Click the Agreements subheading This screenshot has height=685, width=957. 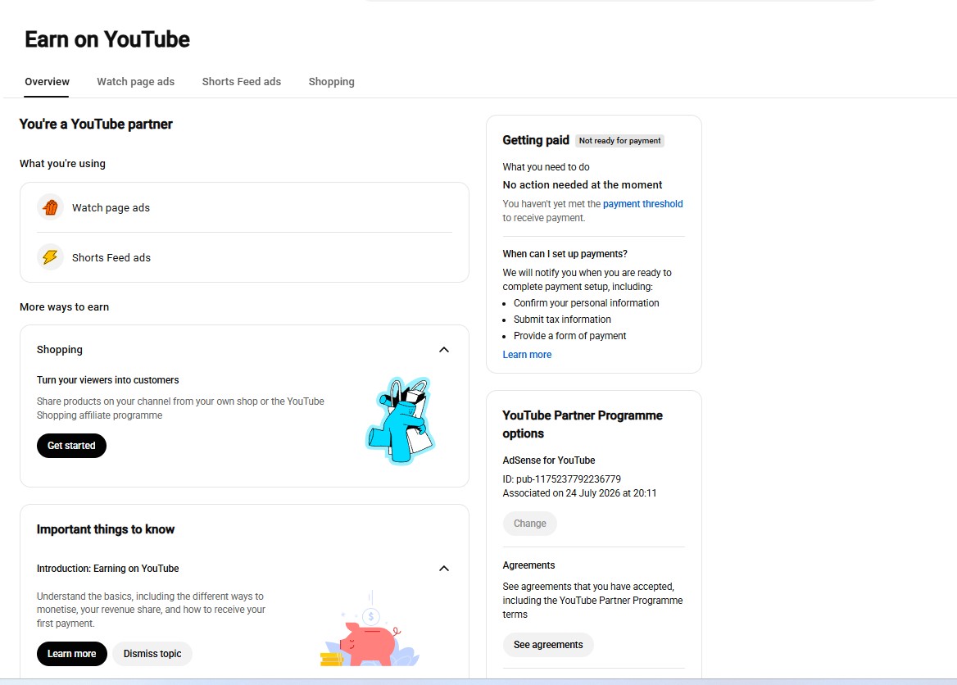click(x=528, y=565)
